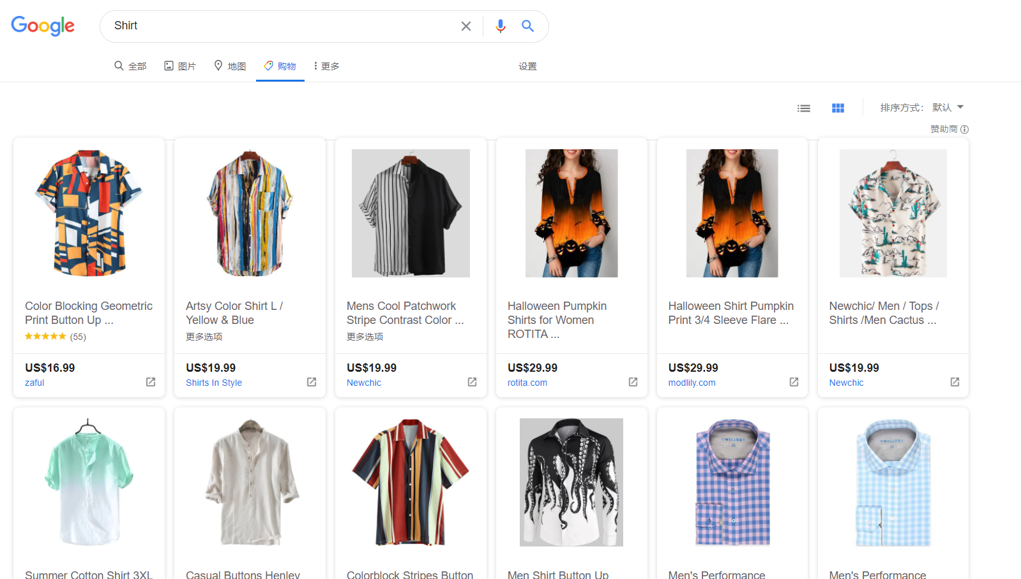Open the 更多 tab menu
The height and width of the screenshot is (579, 1021).
pyautogui.click(x=326, y=66)
